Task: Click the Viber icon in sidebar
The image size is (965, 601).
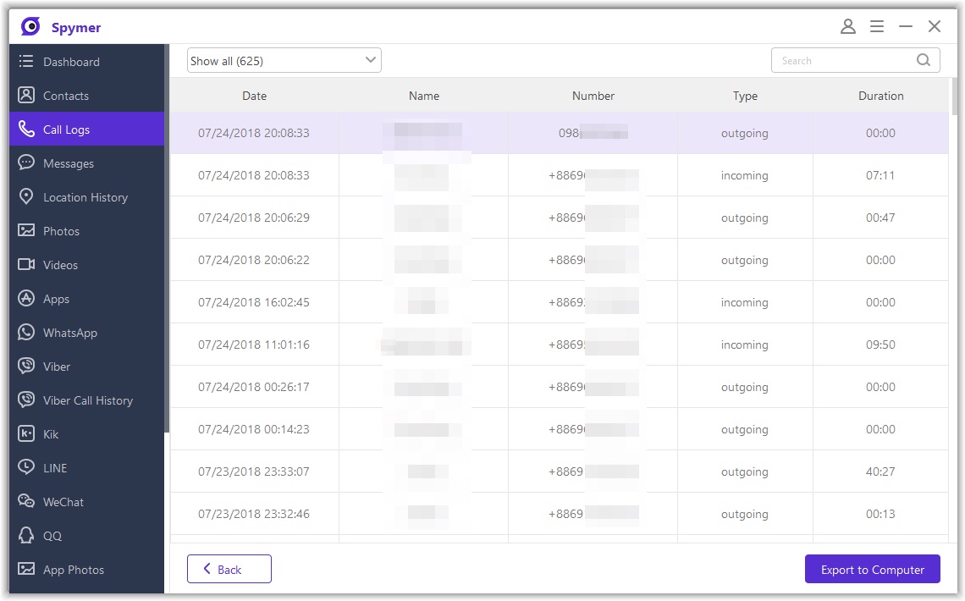Action: point(26,366)
